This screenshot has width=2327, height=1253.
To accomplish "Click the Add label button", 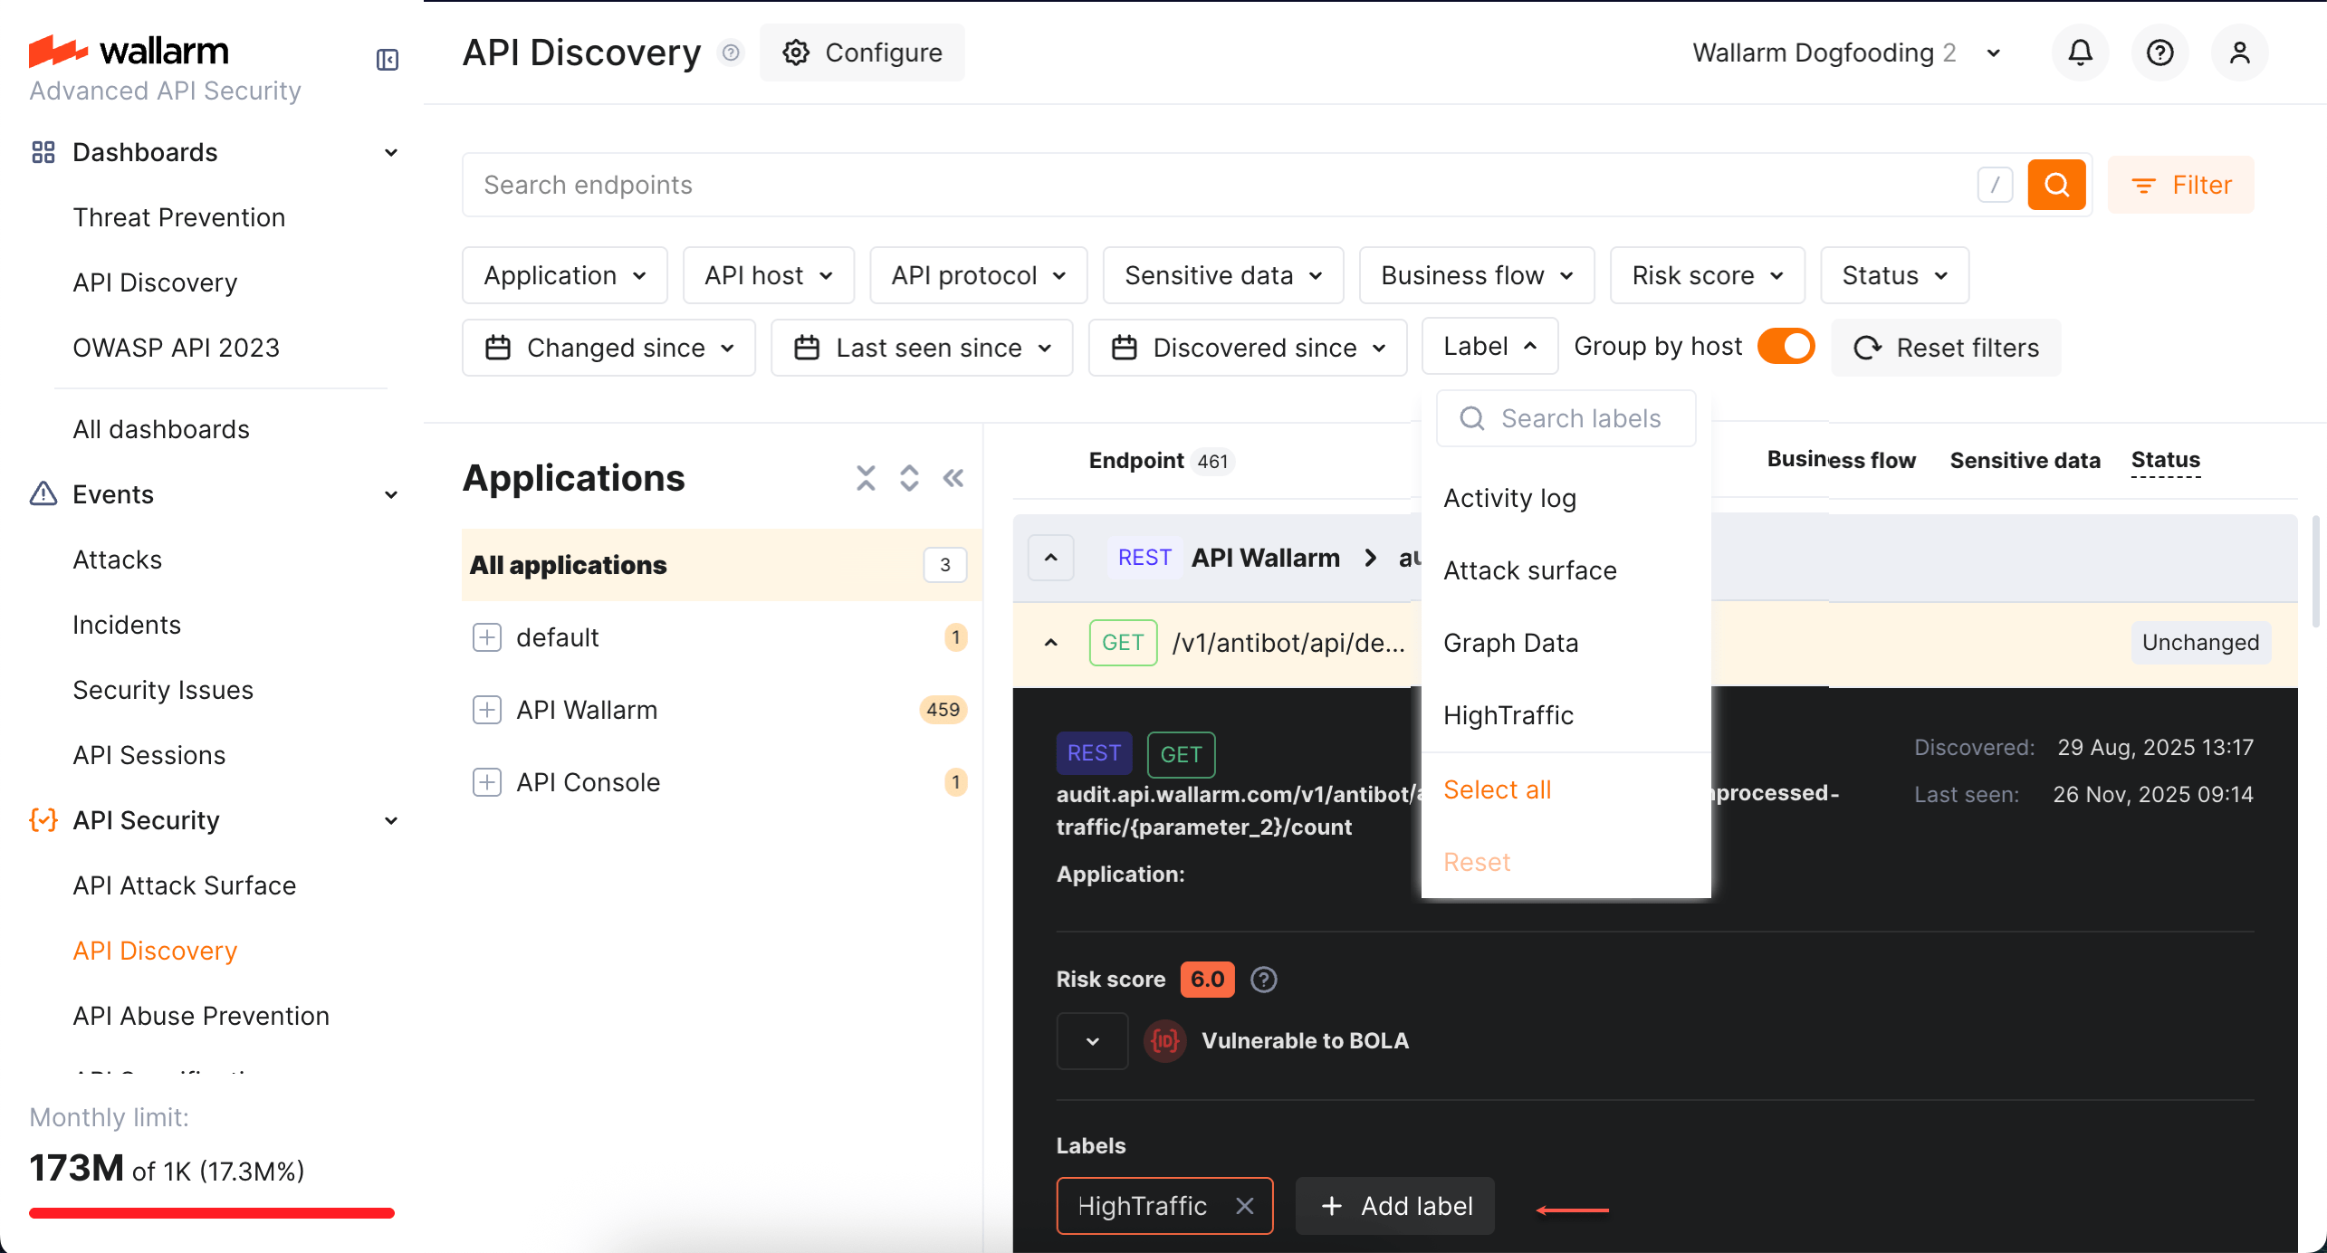I will 1394,1206.
